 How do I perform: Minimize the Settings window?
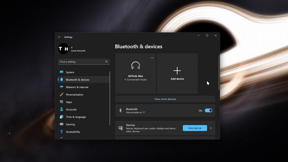(198, 36)
